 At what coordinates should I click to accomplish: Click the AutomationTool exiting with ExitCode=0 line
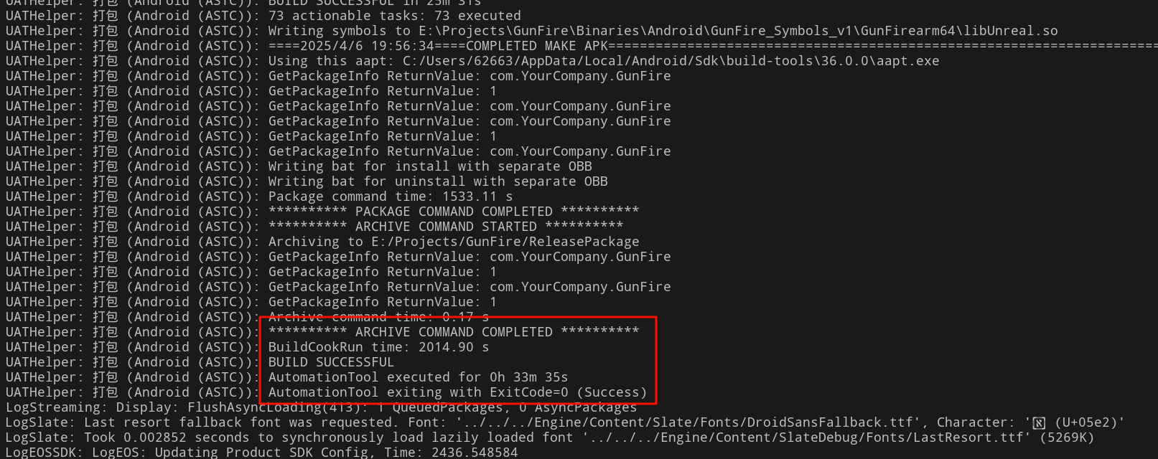pos(457,392)
